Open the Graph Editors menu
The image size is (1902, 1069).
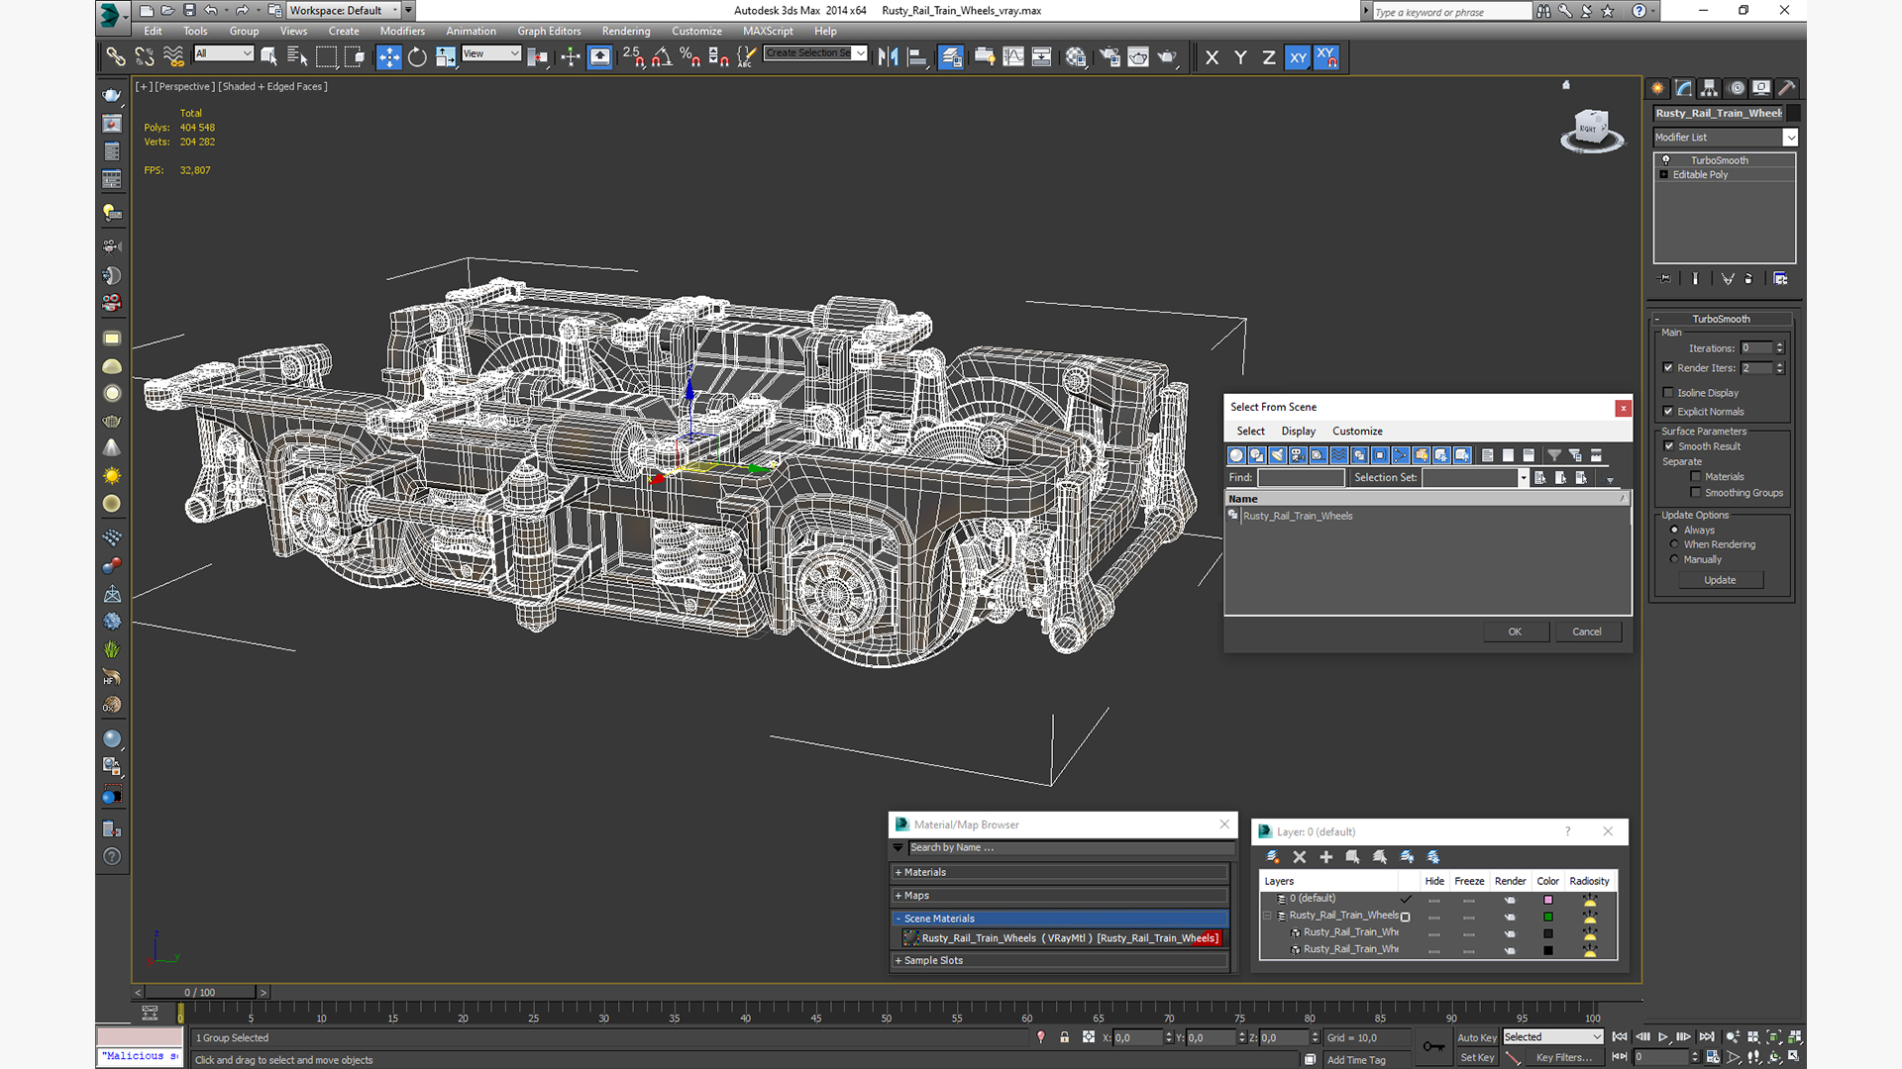click(549, 32)
